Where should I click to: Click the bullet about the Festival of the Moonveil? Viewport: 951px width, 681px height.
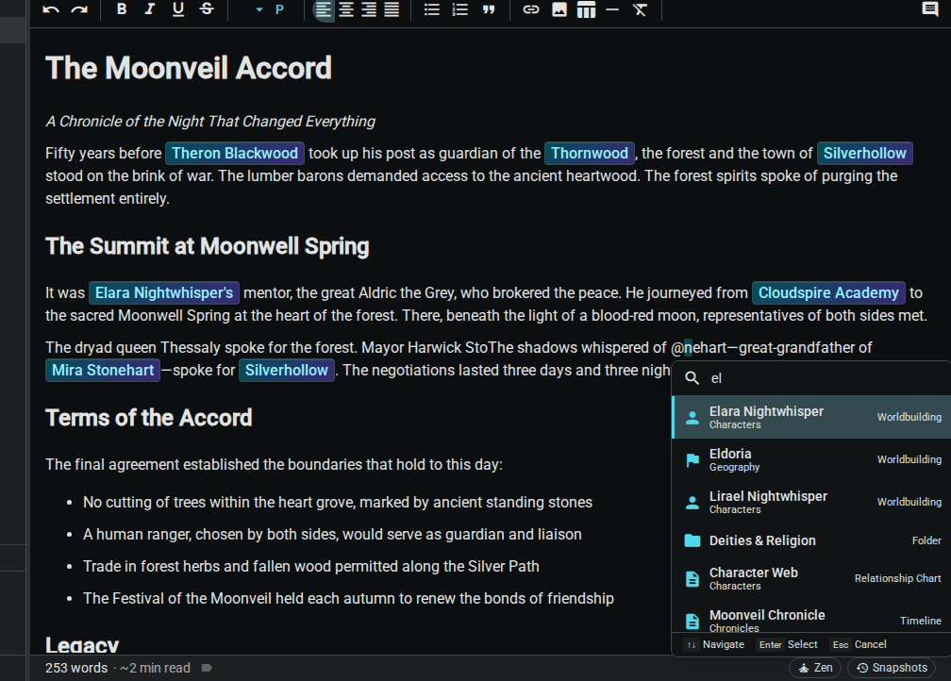tap(348, 599)
